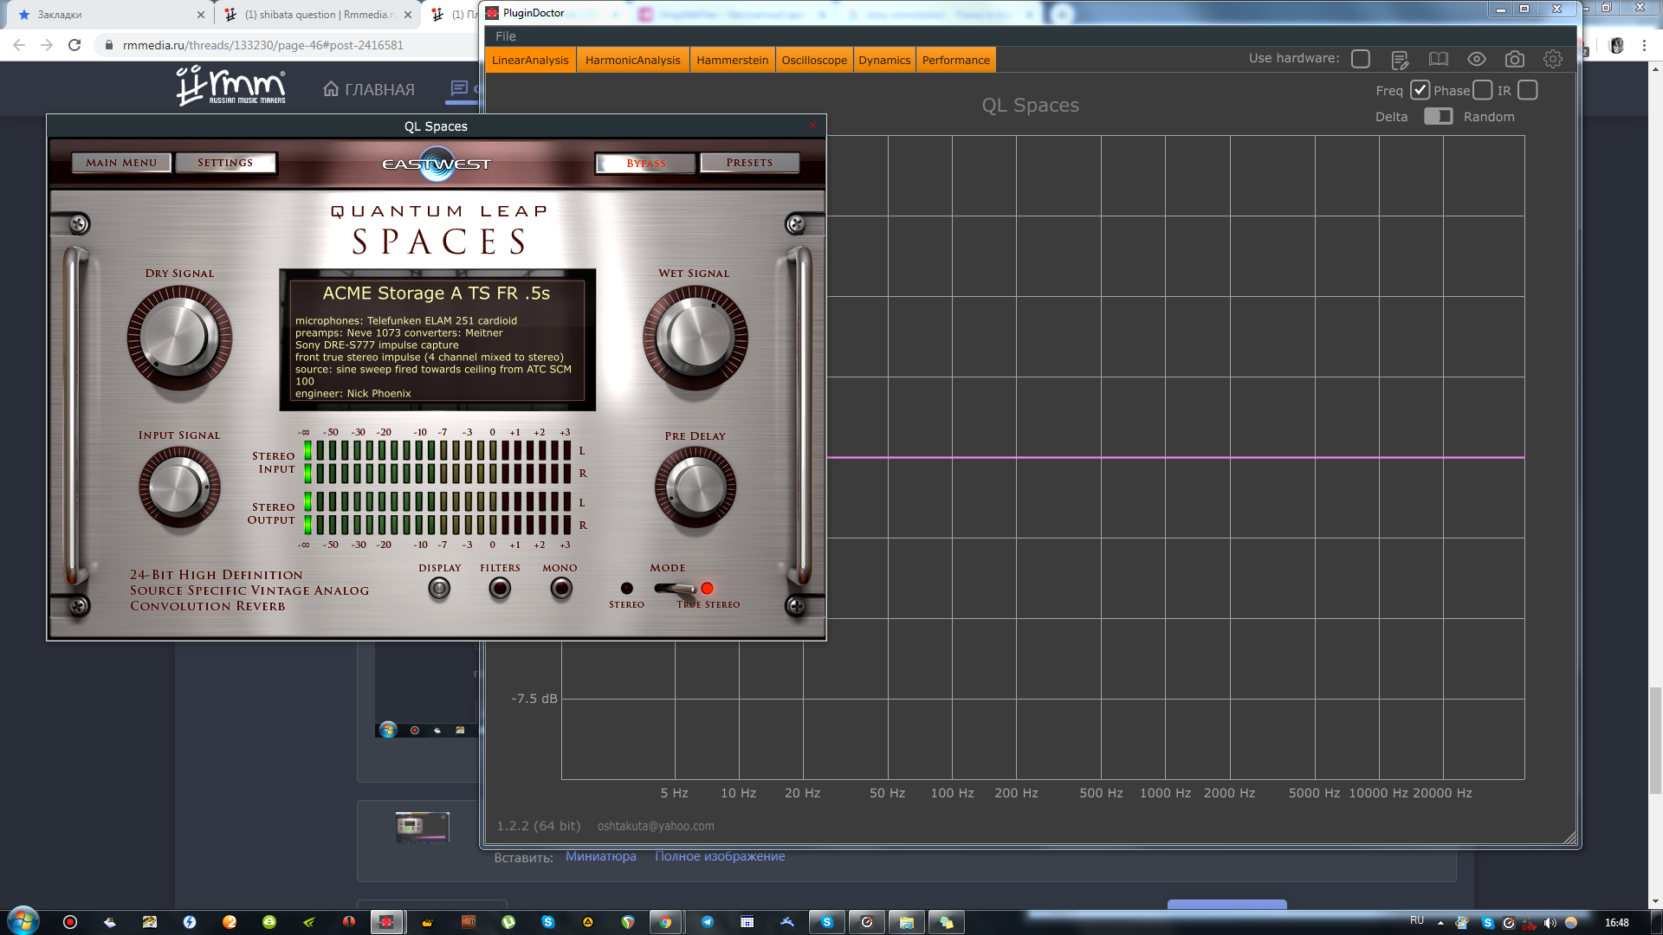This screenshot has height=935, width=1663.
Task: Flip the Stereo/True Stereo mode switch
Action: click(674, 589)
